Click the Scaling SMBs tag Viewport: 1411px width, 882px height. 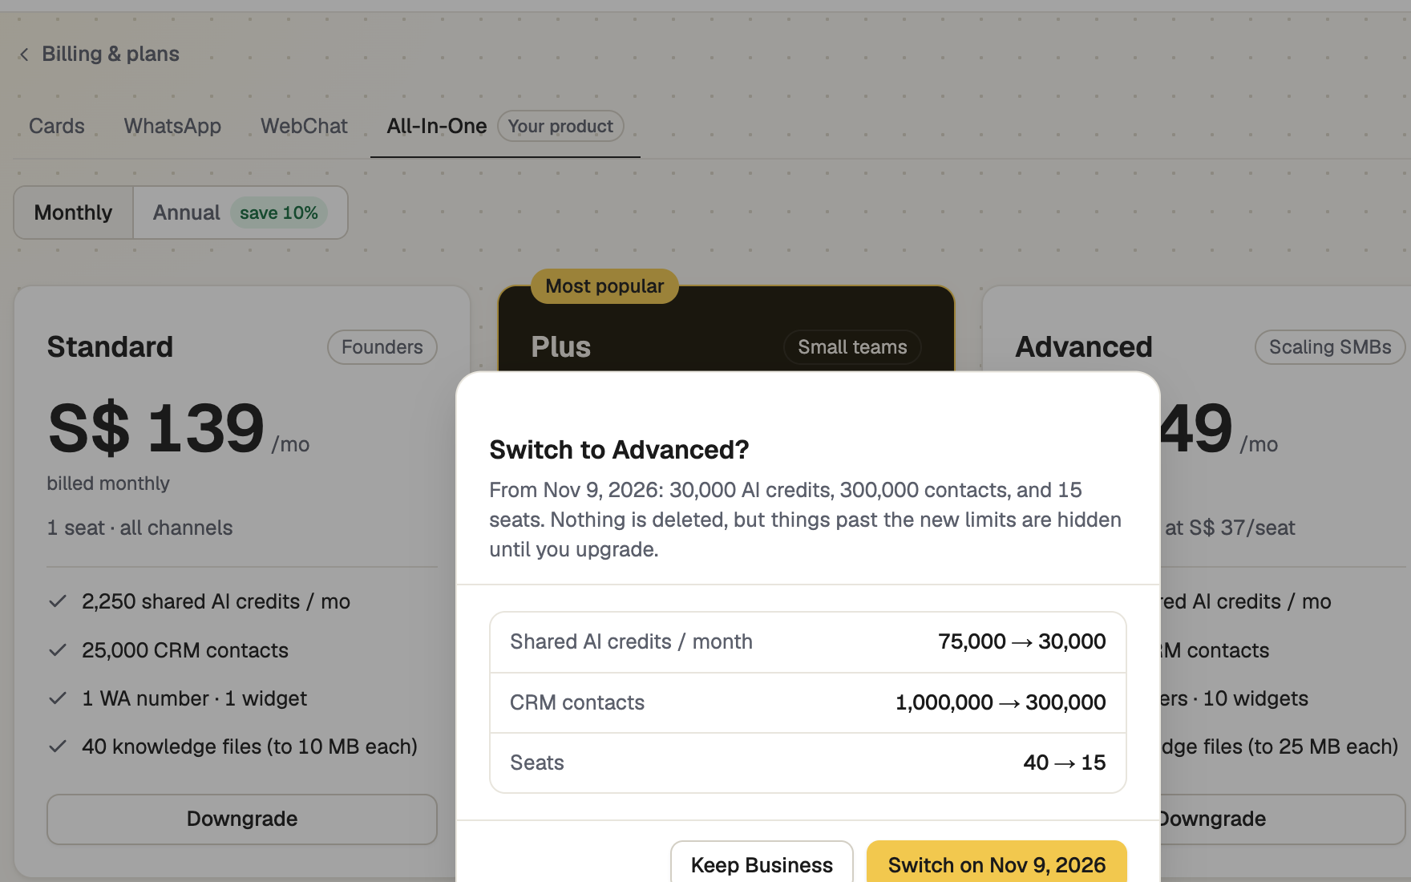point(1330,347)
